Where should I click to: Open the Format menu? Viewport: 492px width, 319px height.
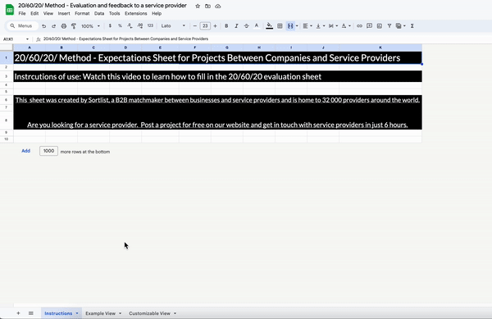(x=82, y=13)
